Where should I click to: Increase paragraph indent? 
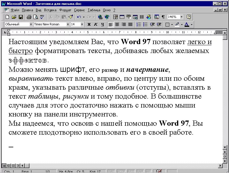tap(159, 25)
